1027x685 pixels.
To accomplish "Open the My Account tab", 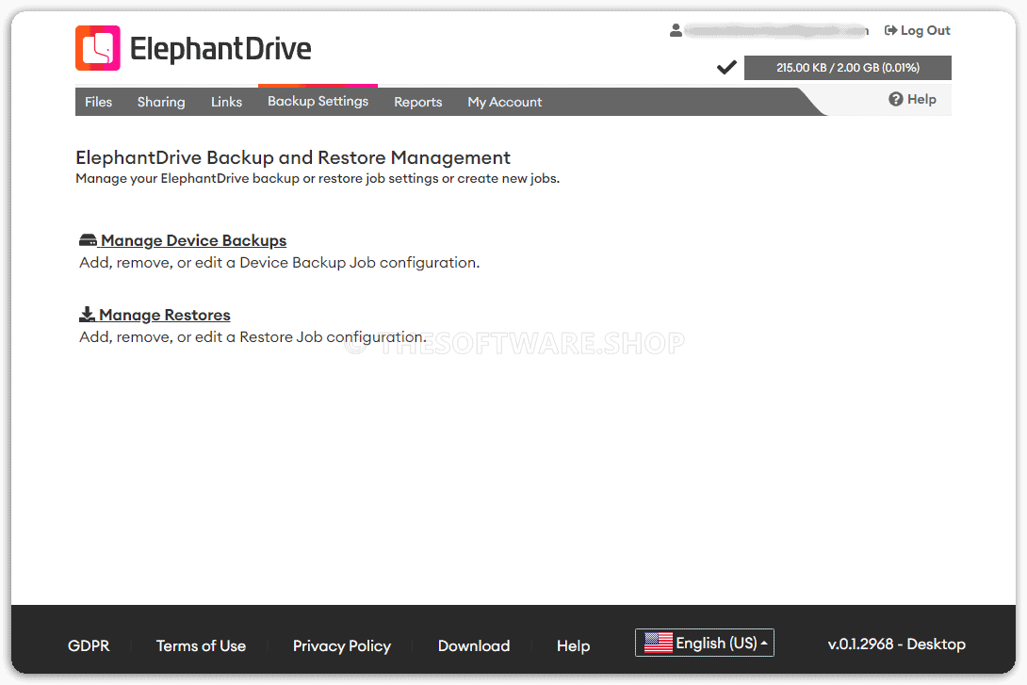I will [505, 102].
